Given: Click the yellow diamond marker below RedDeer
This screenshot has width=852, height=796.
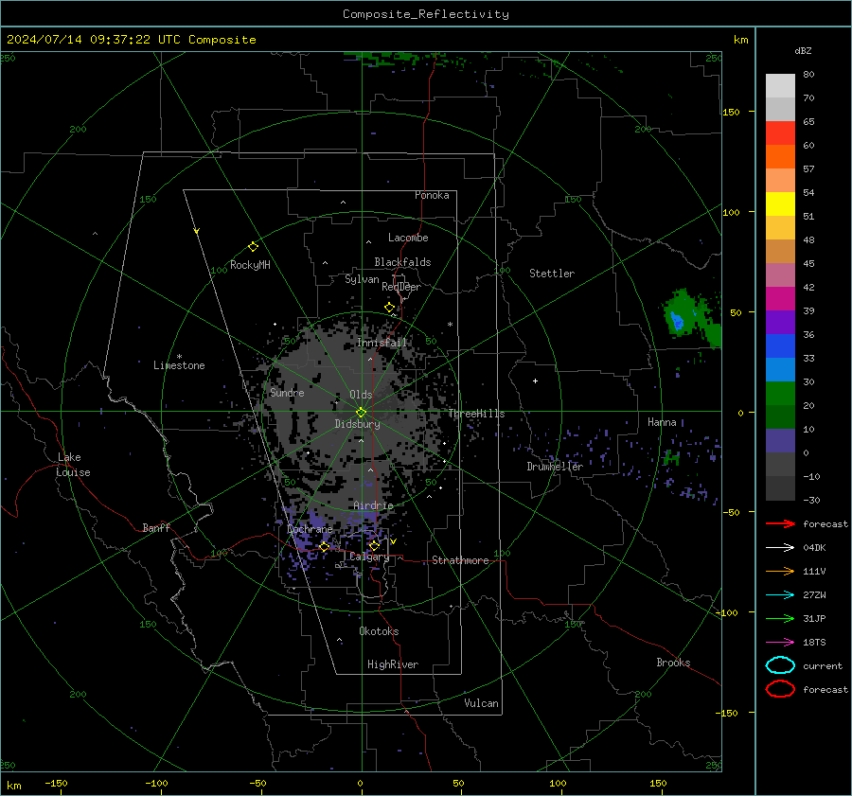Looking at the screenshot, I should click(390, 308).
